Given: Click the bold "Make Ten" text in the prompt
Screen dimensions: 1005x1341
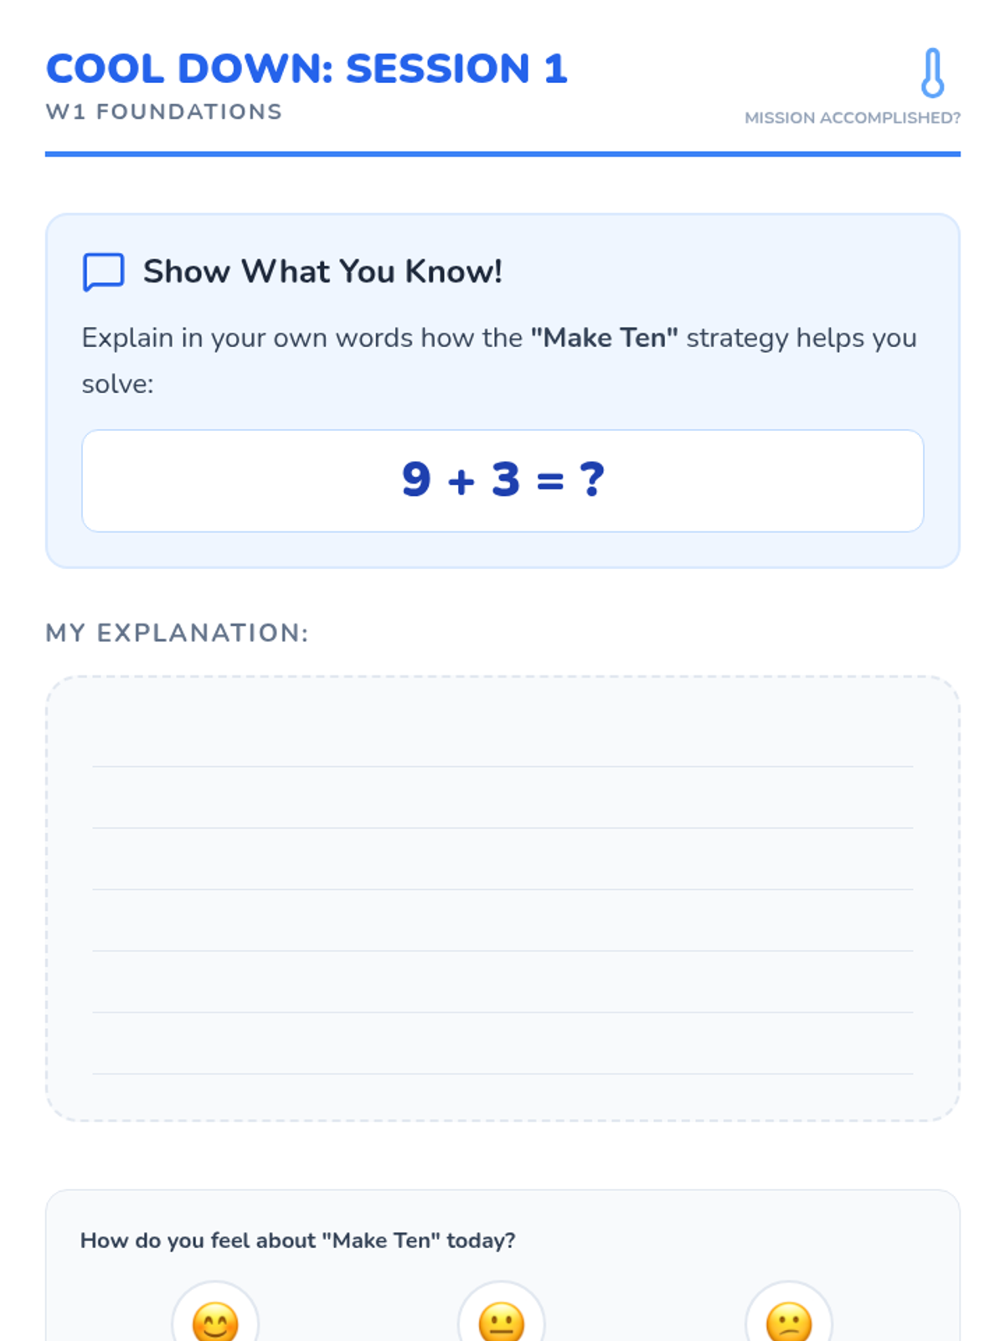Looking at the screenshot, I should (x=605, y=338).
